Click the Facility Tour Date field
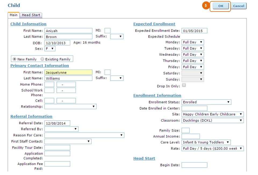Viewport: 258px width, 175px height. point(57,148)
